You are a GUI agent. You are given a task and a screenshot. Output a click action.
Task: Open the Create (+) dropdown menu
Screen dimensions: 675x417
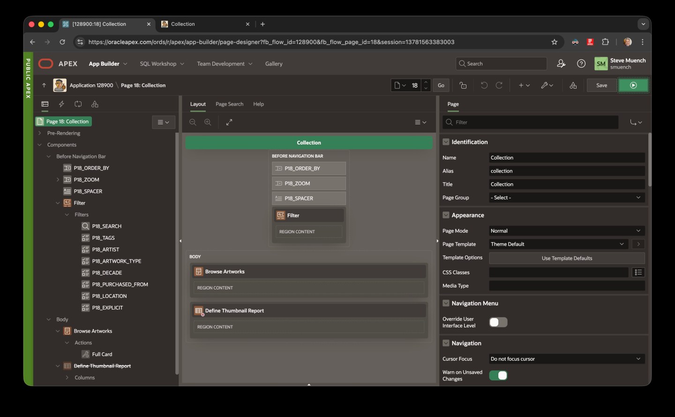point(524,85)
